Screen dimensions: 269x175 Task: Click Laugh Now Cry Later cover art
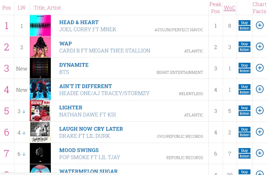click(x=40, y=132)
